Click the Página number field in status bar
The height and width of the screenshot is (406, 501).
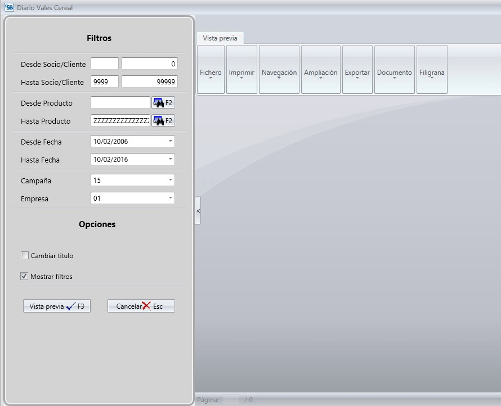pyautogui.click(x=231, y=400)
